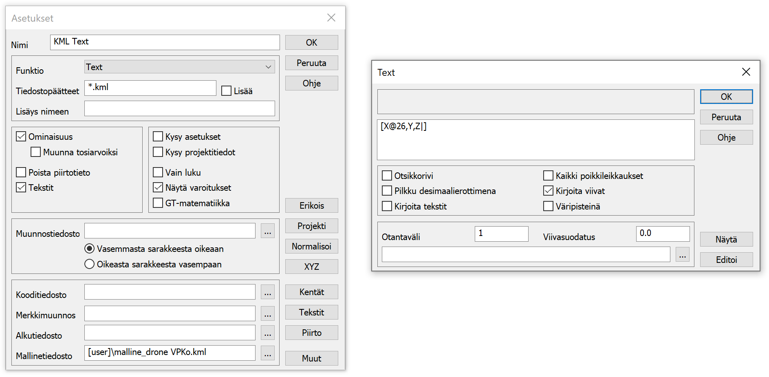Click browse button below Otantaväli in Text dialog
This screenshot has width=769, height=377.
click(x=682, y=255)
